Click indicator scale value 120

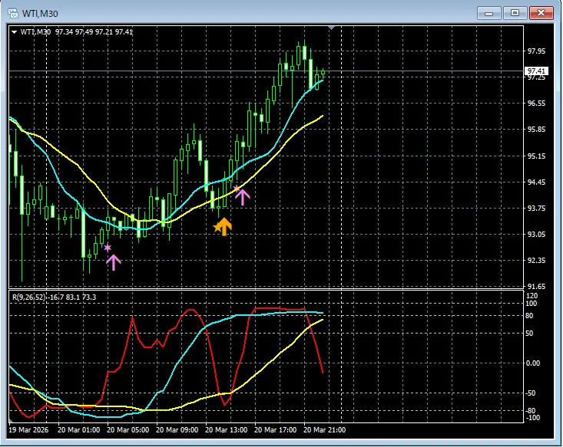pos(532,296)
